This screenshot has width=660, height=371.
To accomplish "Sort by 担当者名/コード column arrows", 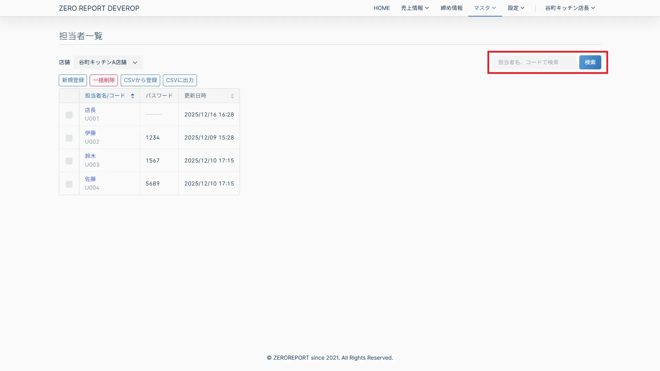I will [132, 96].
